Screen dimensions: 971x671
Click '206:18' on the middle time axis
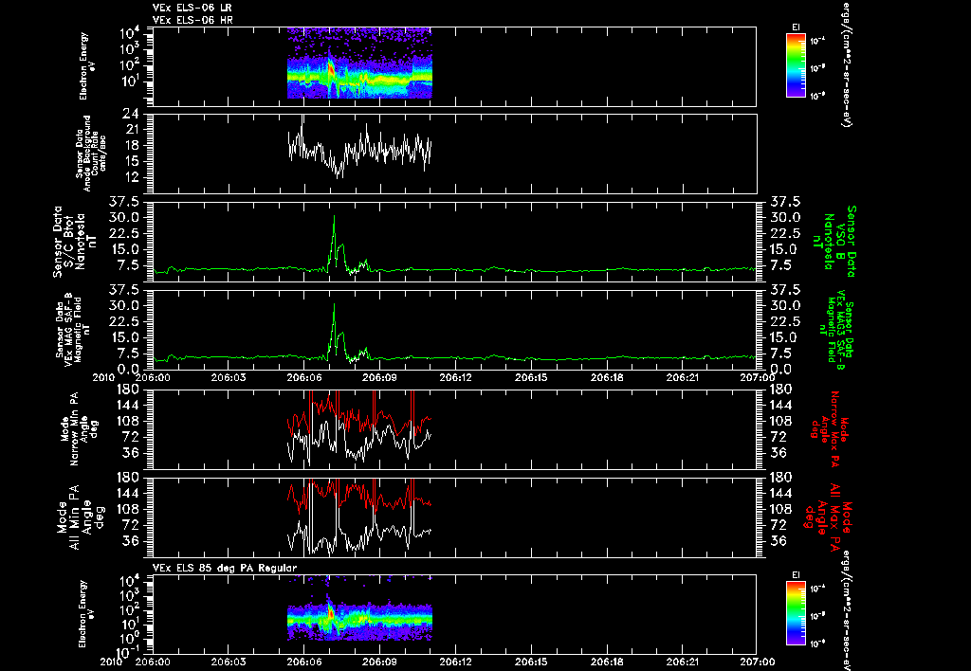[606, 377]
